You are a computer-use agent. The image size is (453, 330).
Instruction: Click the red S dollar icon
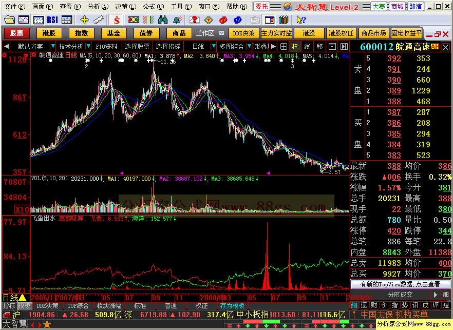point(117,20)
